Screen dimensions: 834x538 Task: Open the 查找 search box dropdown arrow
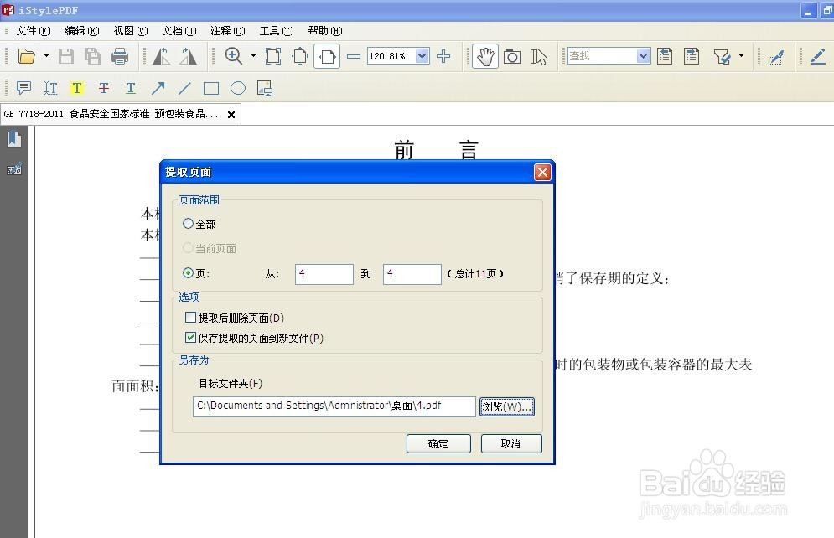tap(644, 56)
